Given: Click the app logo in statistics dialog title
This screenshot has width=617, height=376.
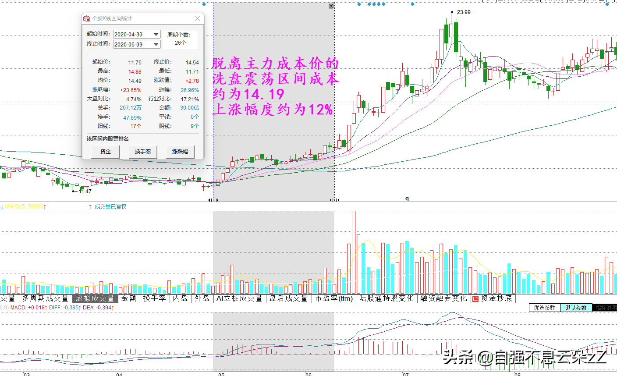Looking at the screenshot, I should 86,18.
